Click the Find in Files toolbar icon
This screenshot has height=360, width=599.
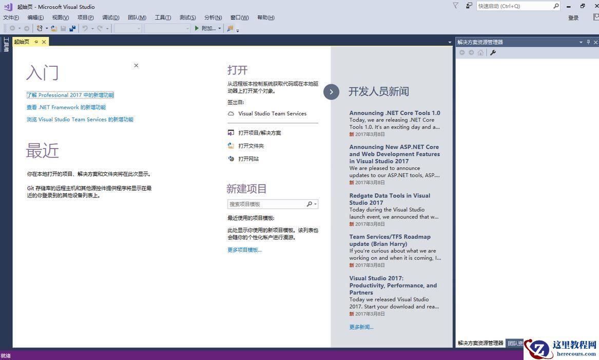tap(230, 28)
